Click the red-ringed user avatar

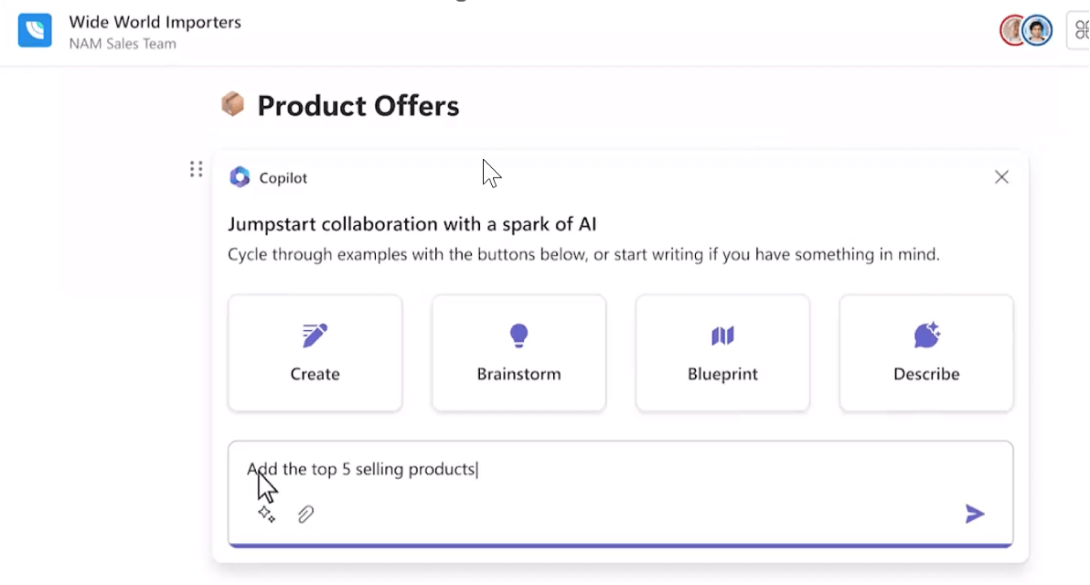[1011, 30]
